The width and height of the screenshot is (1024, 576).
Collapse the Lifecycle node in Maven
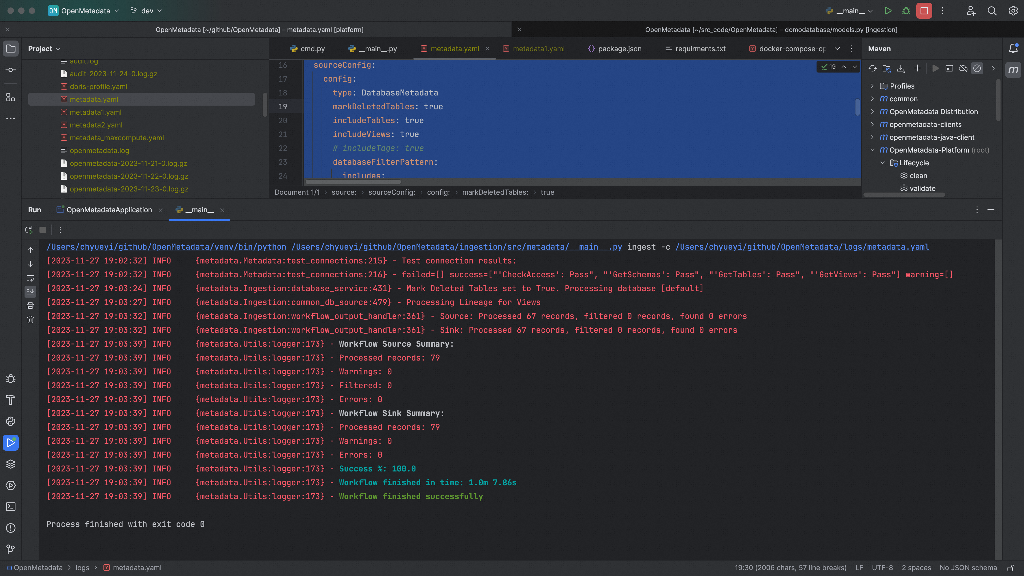(x=882, y=163)
